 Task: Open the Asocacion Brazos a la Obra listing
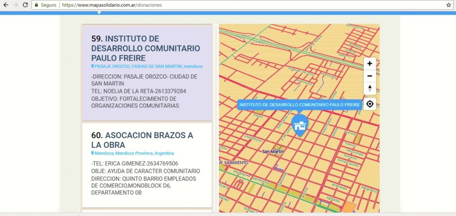click(142, 140)
